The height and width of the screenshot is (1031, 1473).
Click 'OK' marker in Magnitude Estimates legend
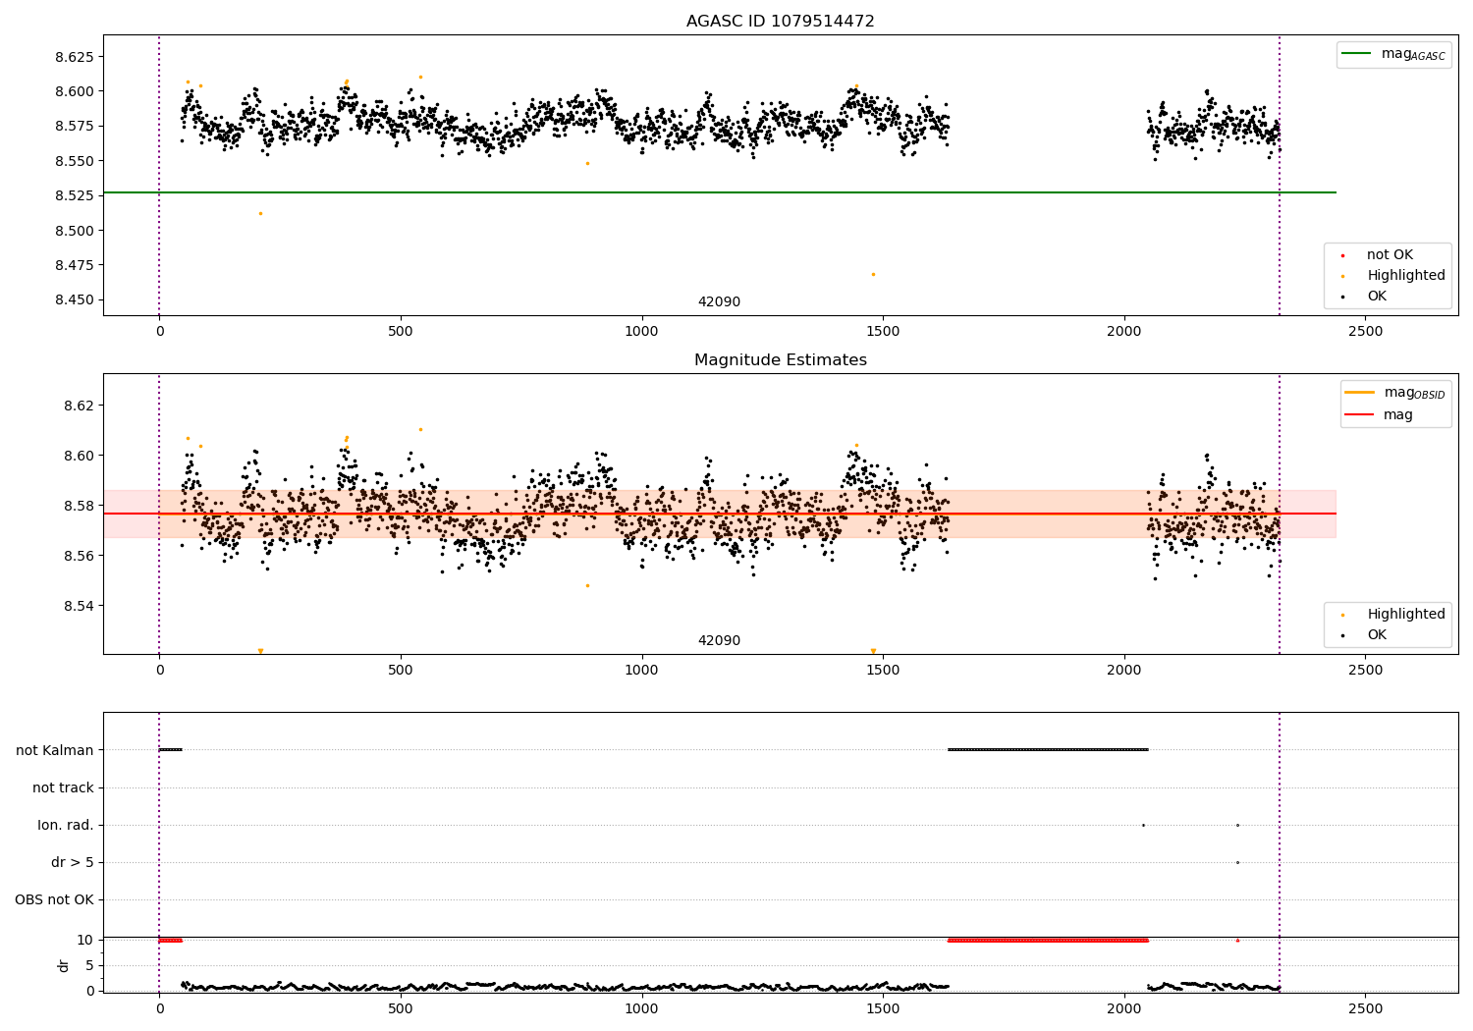coord(1342,635)
